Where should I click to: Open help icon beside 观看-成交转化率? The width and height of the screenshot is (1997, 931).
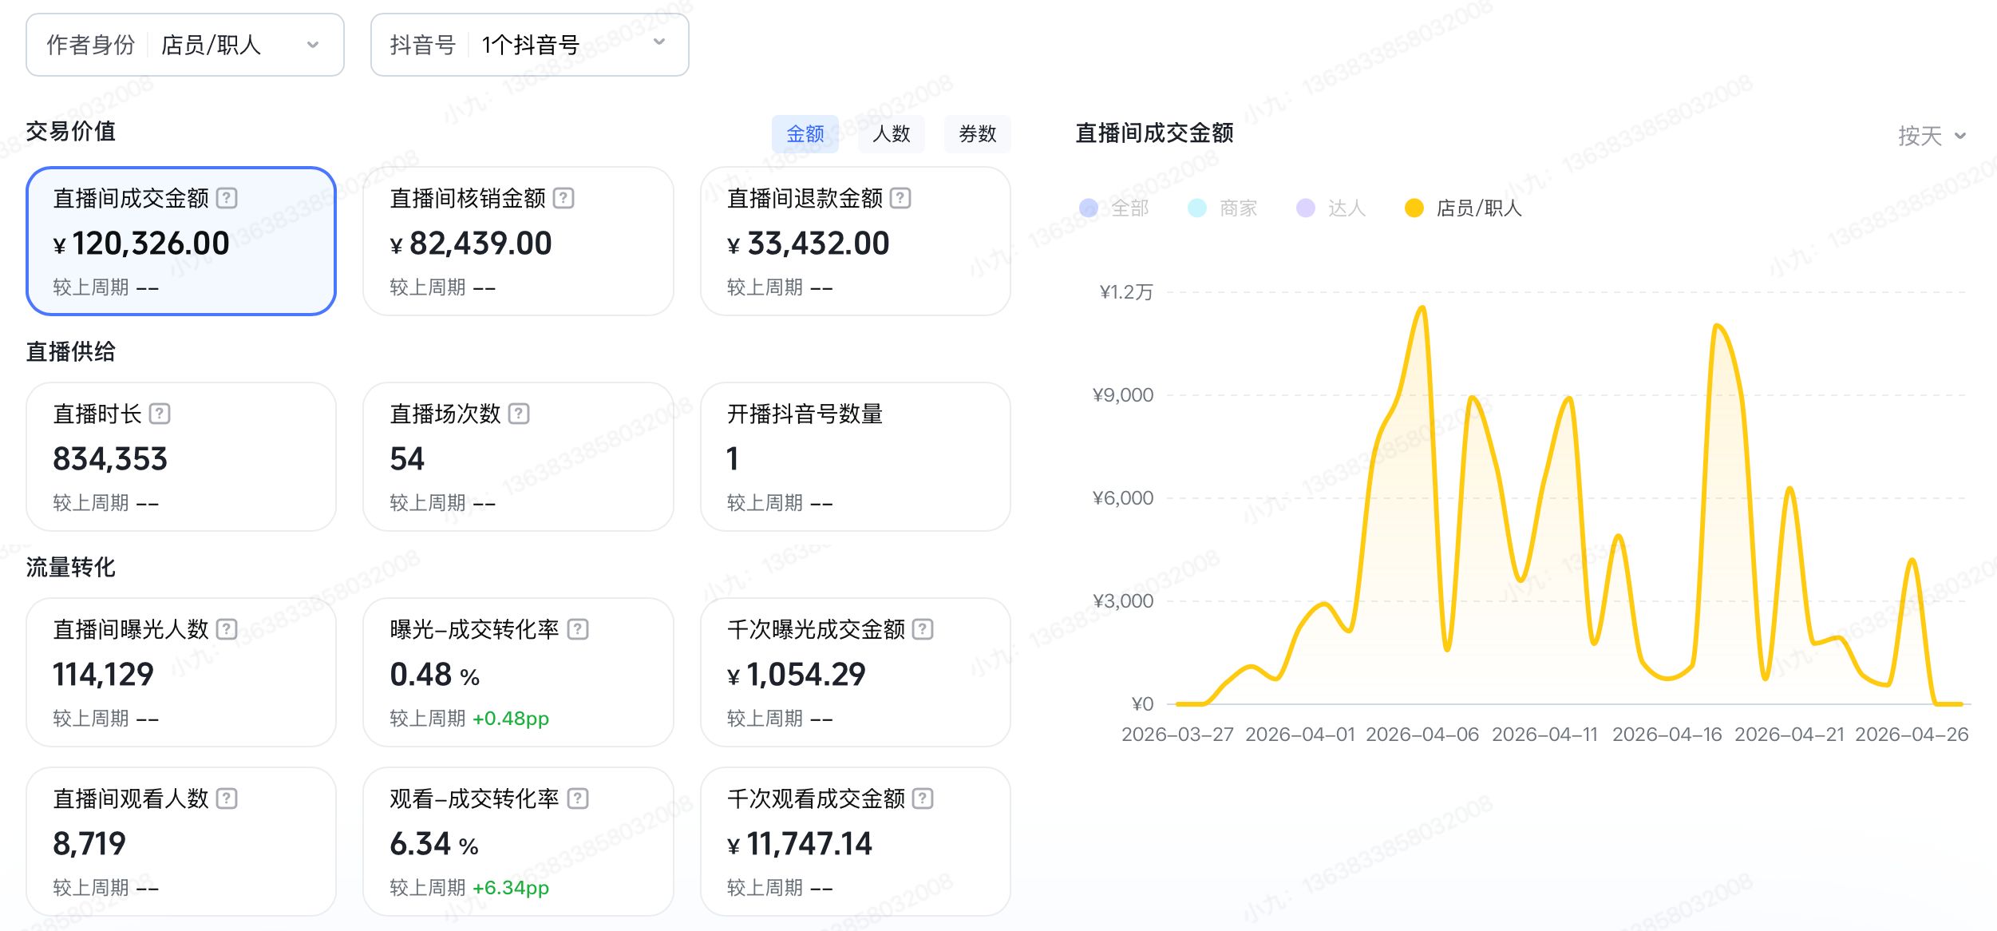pyautogui.click(x=578, y=798)
